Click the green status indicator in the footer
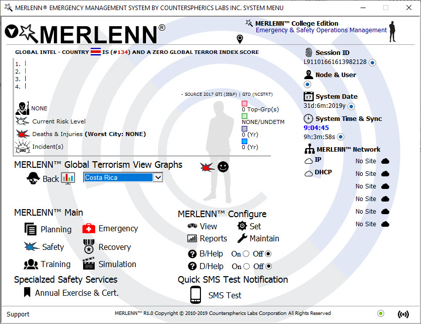421x324 pixels. [x=380, y=313]
